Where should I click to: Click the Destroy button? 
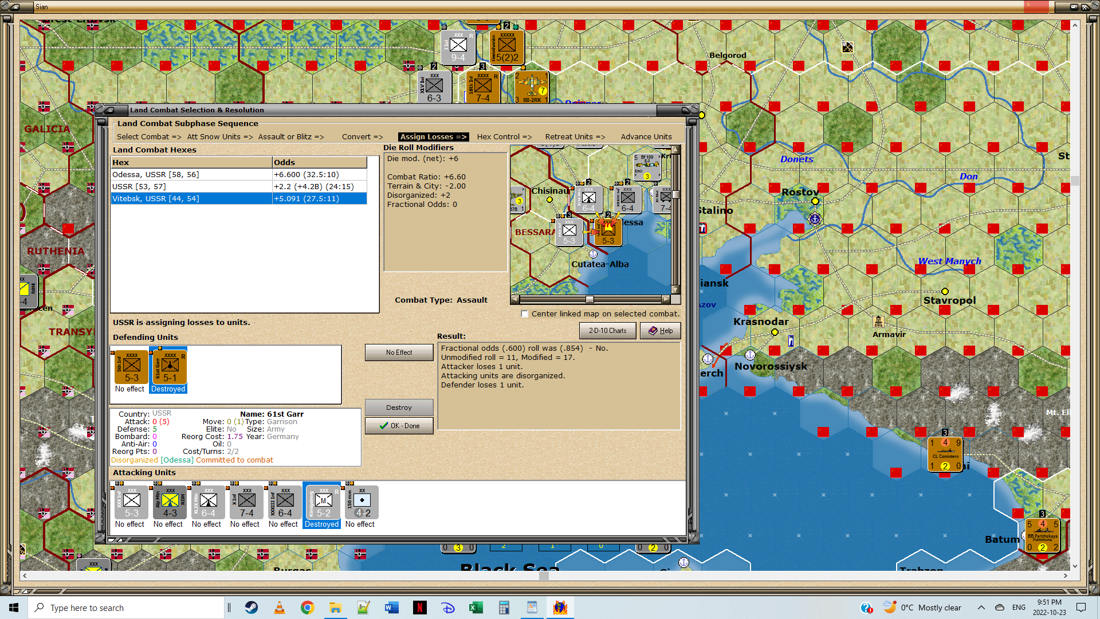click(399, 408)
